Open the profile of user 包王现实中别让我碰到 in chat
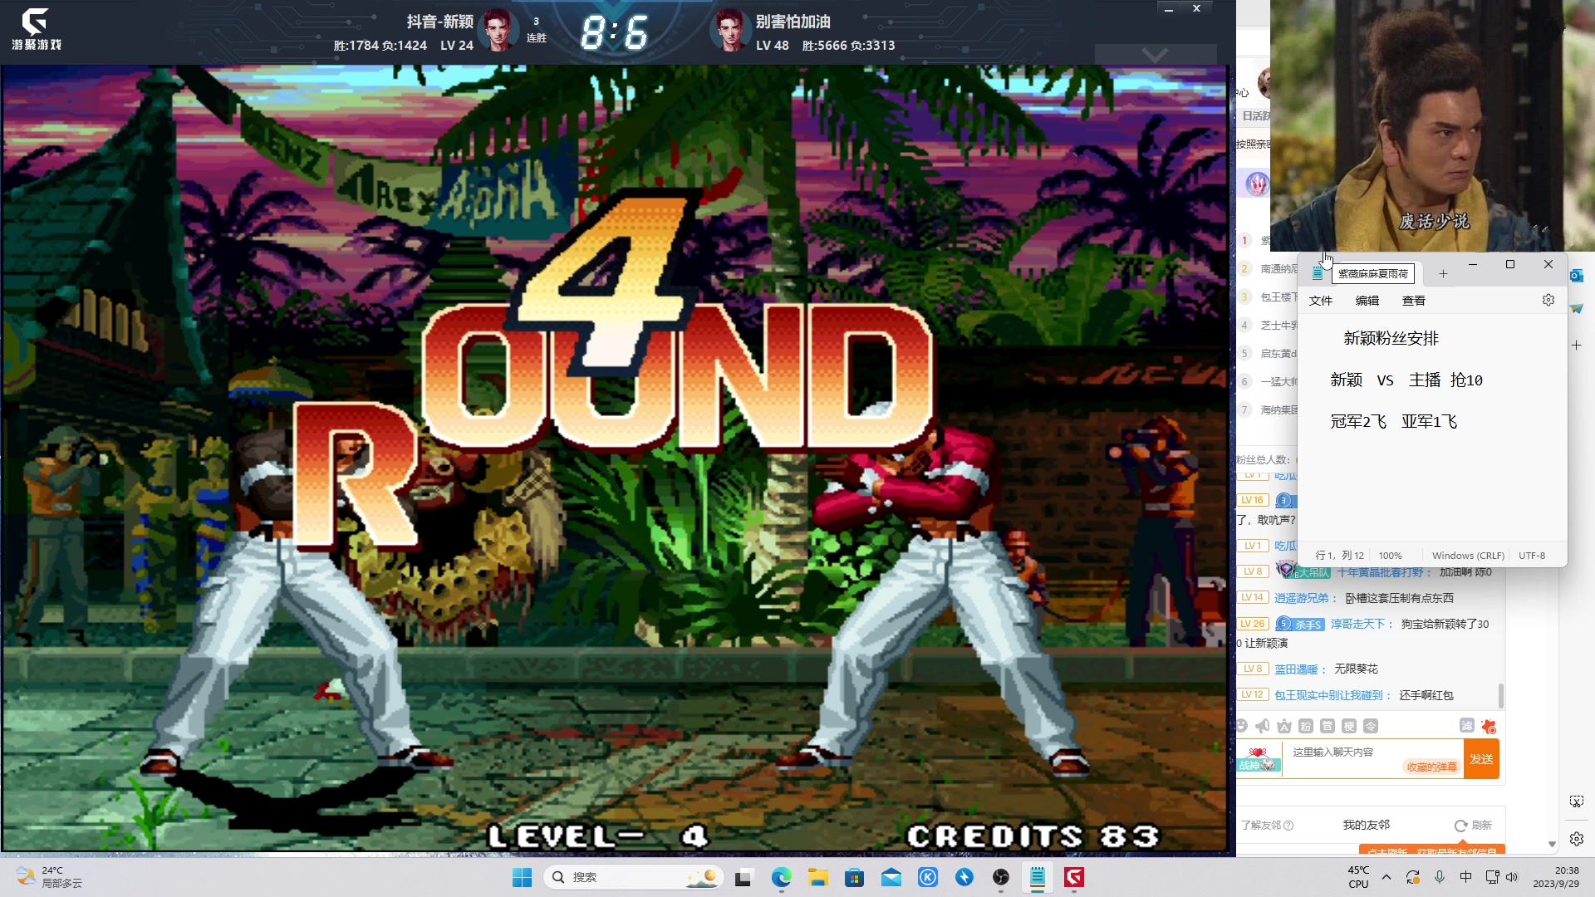This screenshot has width=1595, height=897. pos(1328,695)
